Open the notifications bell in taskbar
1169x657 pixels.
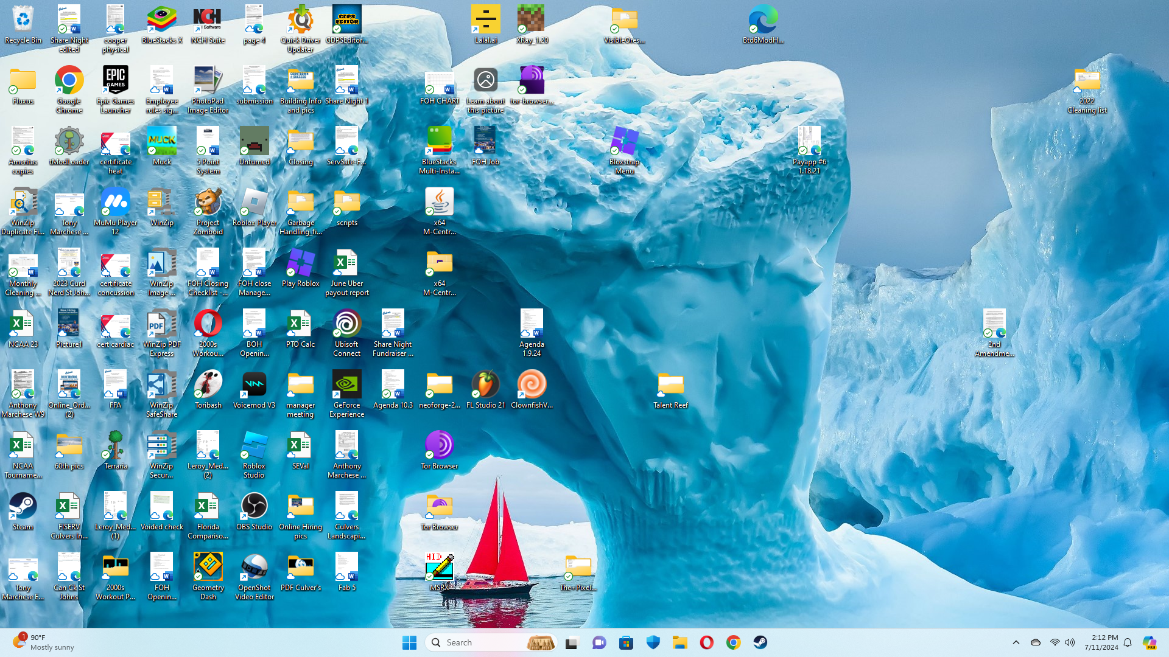tap(1128, 642)
